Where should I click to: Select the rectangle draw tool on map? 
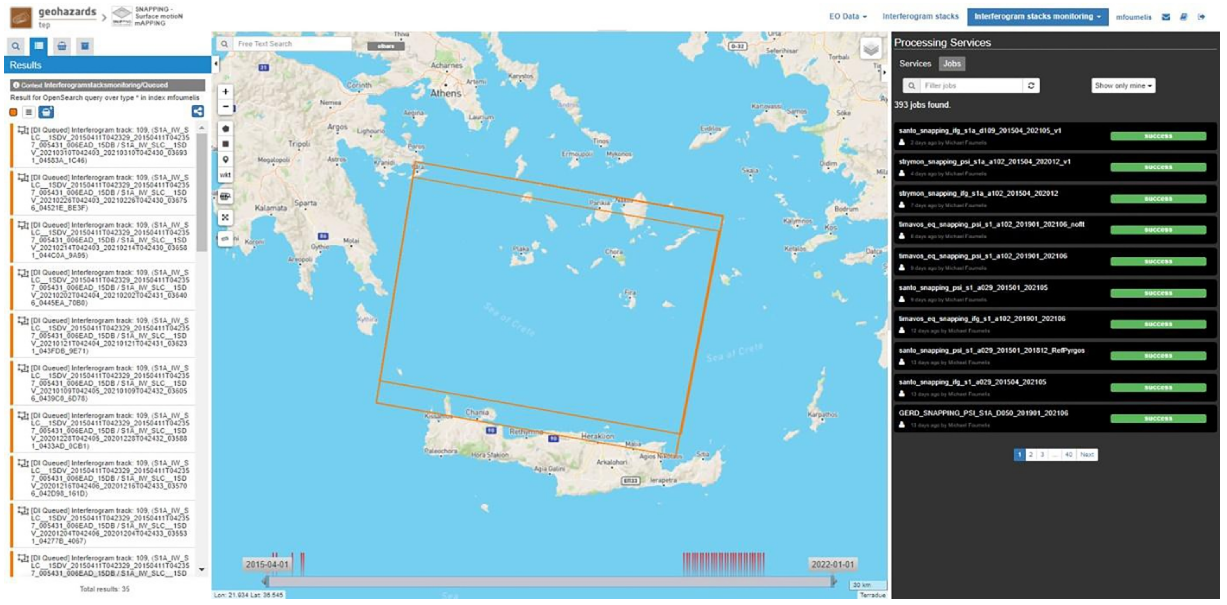(225, 144)
